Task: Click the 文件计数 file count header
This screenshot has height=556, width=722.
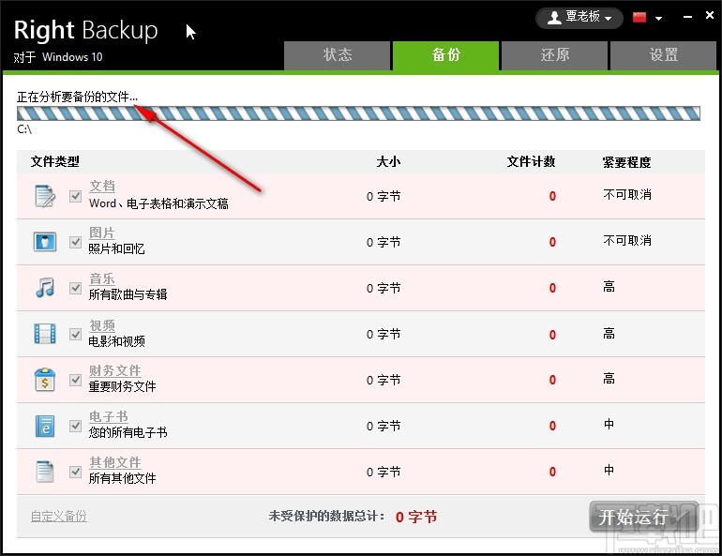Action: point(531,161)
